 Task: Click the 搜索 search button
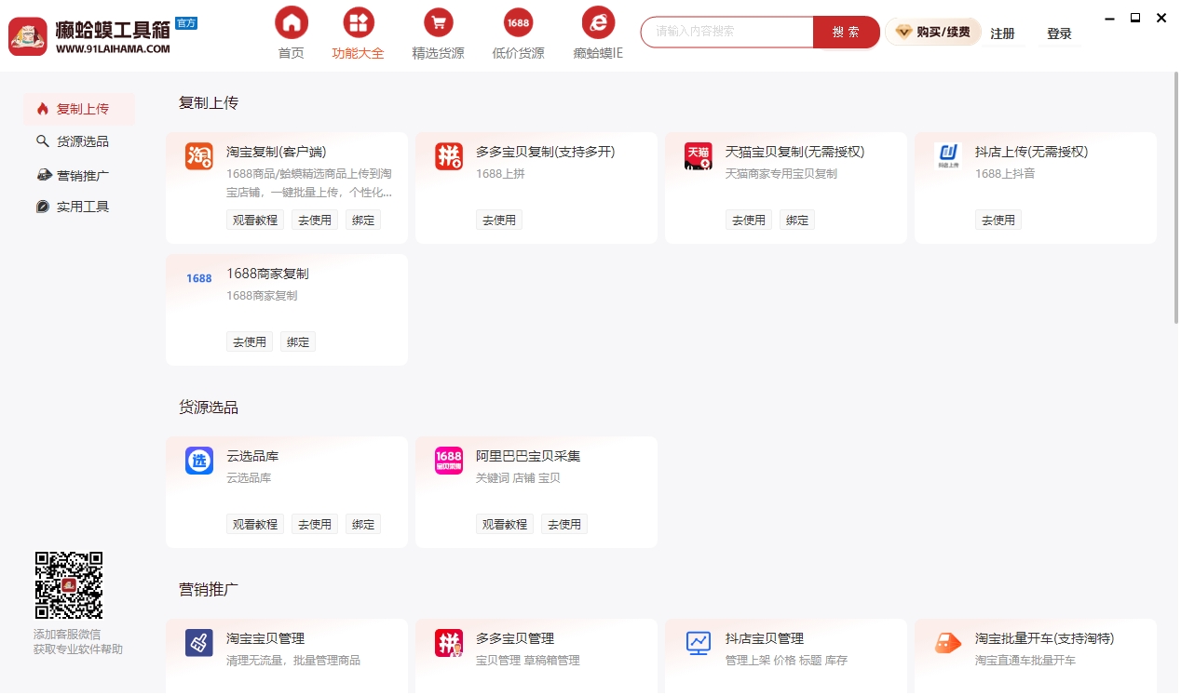click(x=845, y=32)
